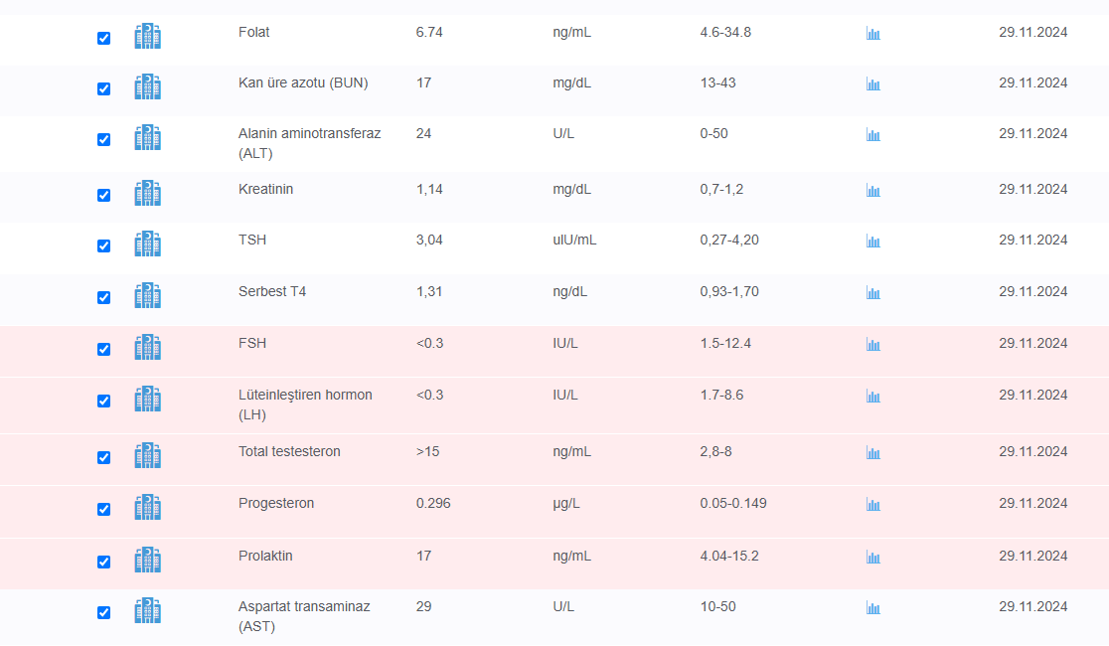Click Kreatinin reference range 0,7-1,2
Image resolution: width=1109 pixels, height=646 pixels.
721,189
